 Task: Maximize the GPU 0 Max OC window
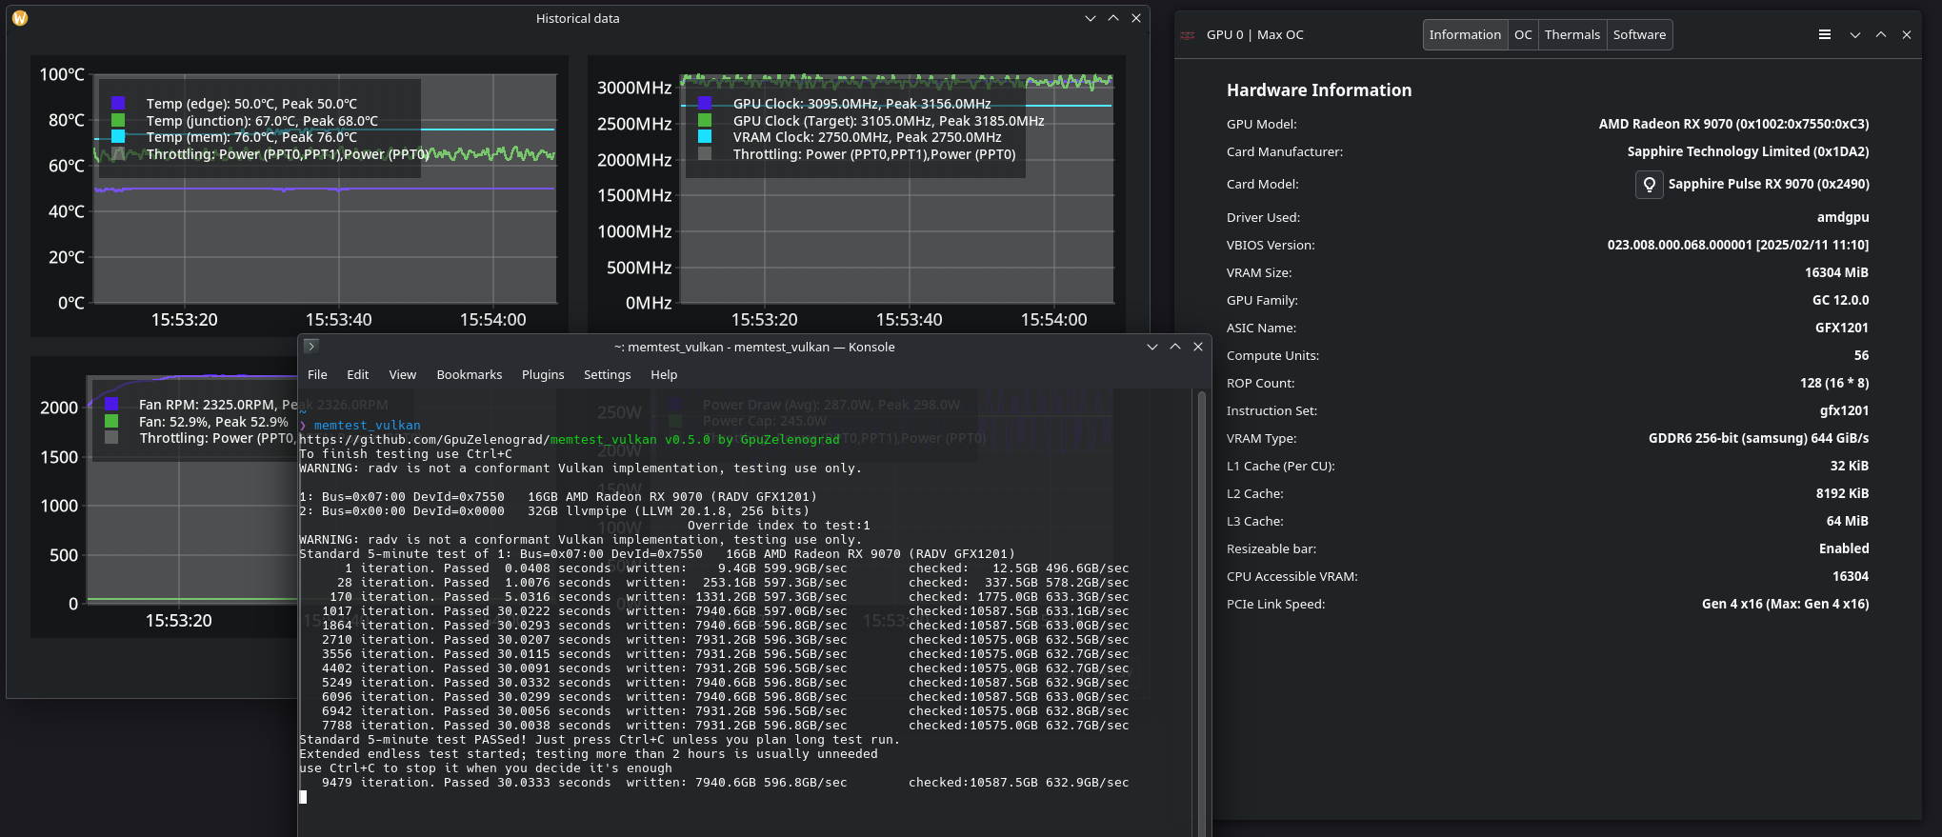1880,34
